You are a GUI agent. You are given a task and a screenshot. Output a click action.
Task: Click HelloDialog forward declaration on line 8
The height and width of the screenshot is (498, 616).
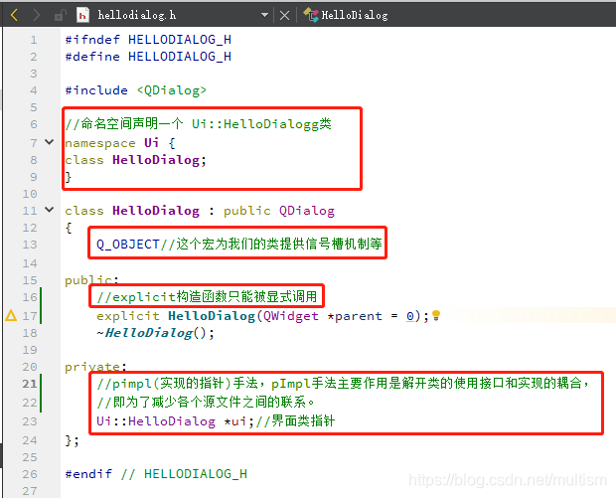pyautogui.click(x=156, y=160)
